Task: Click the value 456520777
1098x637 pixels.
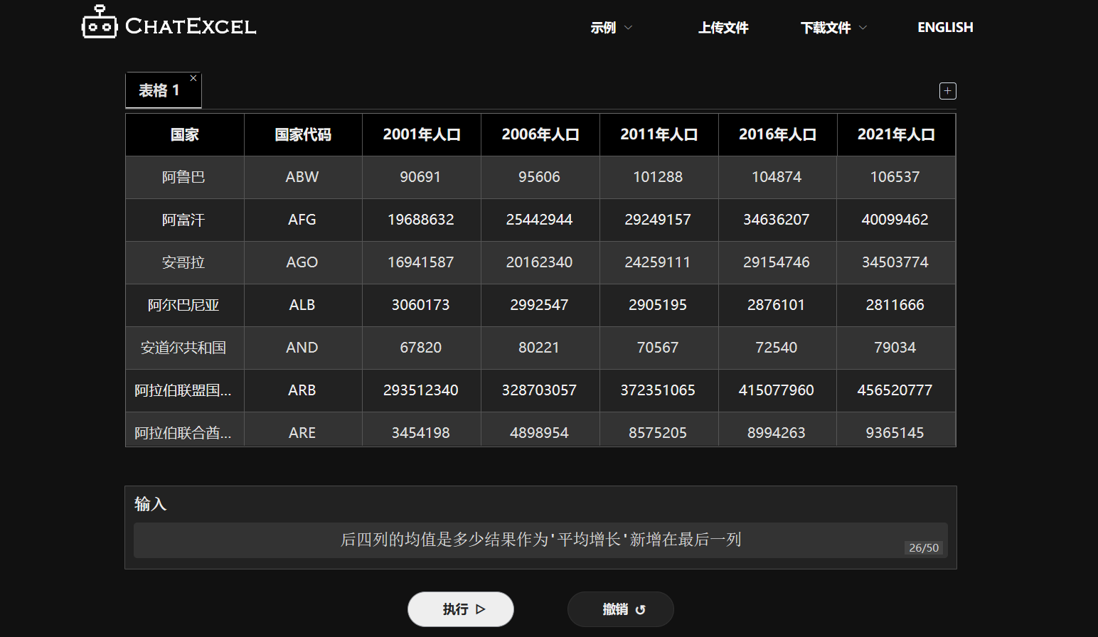Action: pyautogui.click(x=895, y=390)
